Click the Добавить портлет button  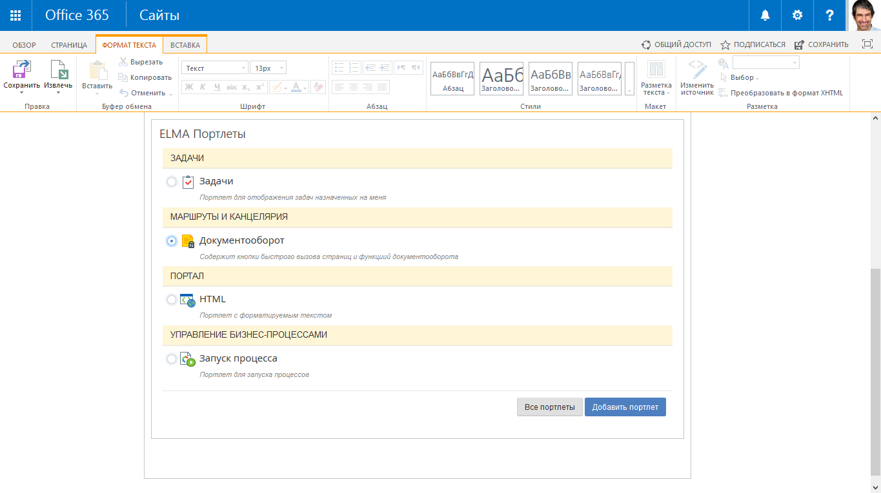click(x=625, y=407)
